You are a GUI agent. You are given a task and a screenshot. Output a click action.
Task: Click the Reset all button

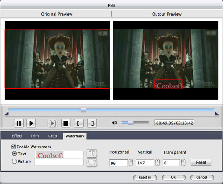(x=145, y=177)
